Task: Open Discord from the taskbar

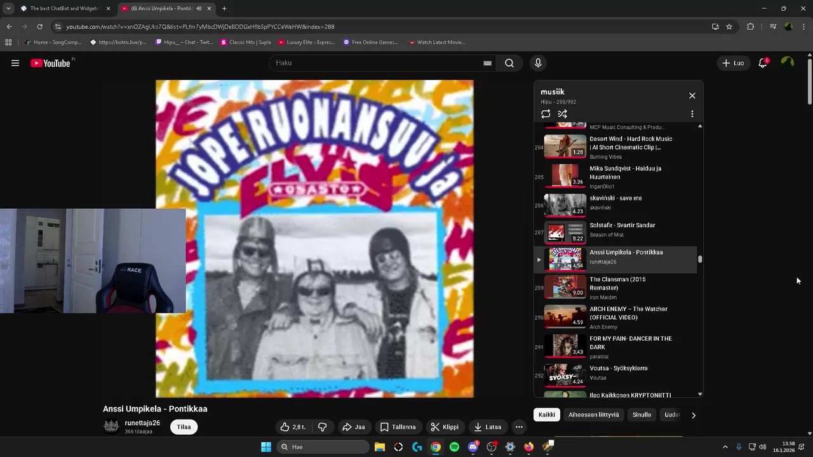Action: point(473,447)
